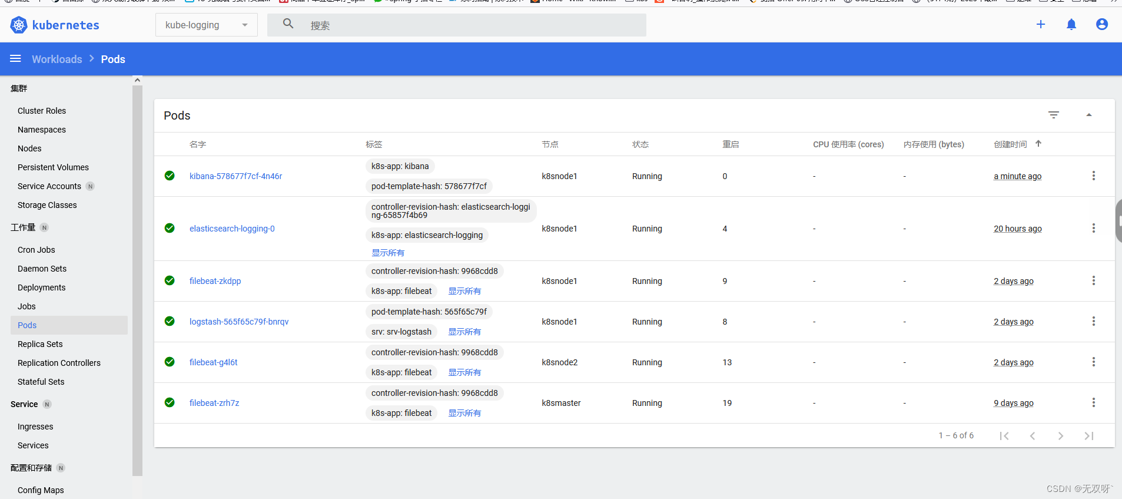Image resolution: width=1122 pixels, height=499 pixels.
Task: Click green status icon for filebeat-zrh7z
Action: pyautogui.click(x=170, y=402)
